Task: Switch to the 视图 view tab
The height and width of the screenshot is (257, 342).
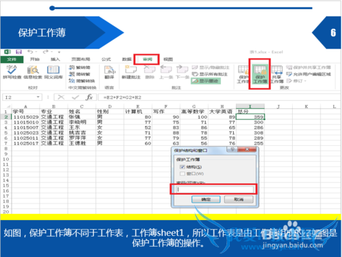Action: [168, 59]
